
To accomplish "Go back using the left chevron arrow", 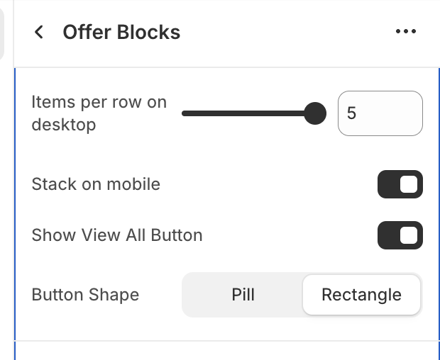I will tap(39, 32).
